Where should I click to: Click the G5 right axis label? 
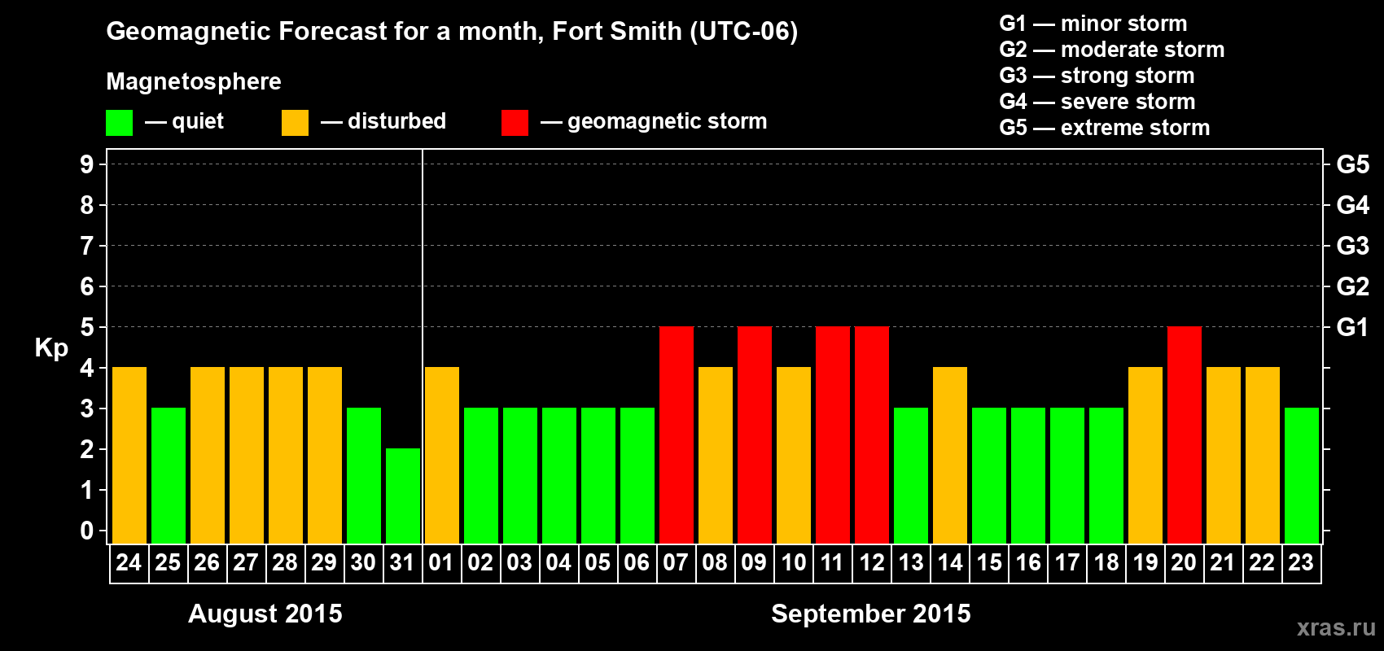click(1353, 164)
